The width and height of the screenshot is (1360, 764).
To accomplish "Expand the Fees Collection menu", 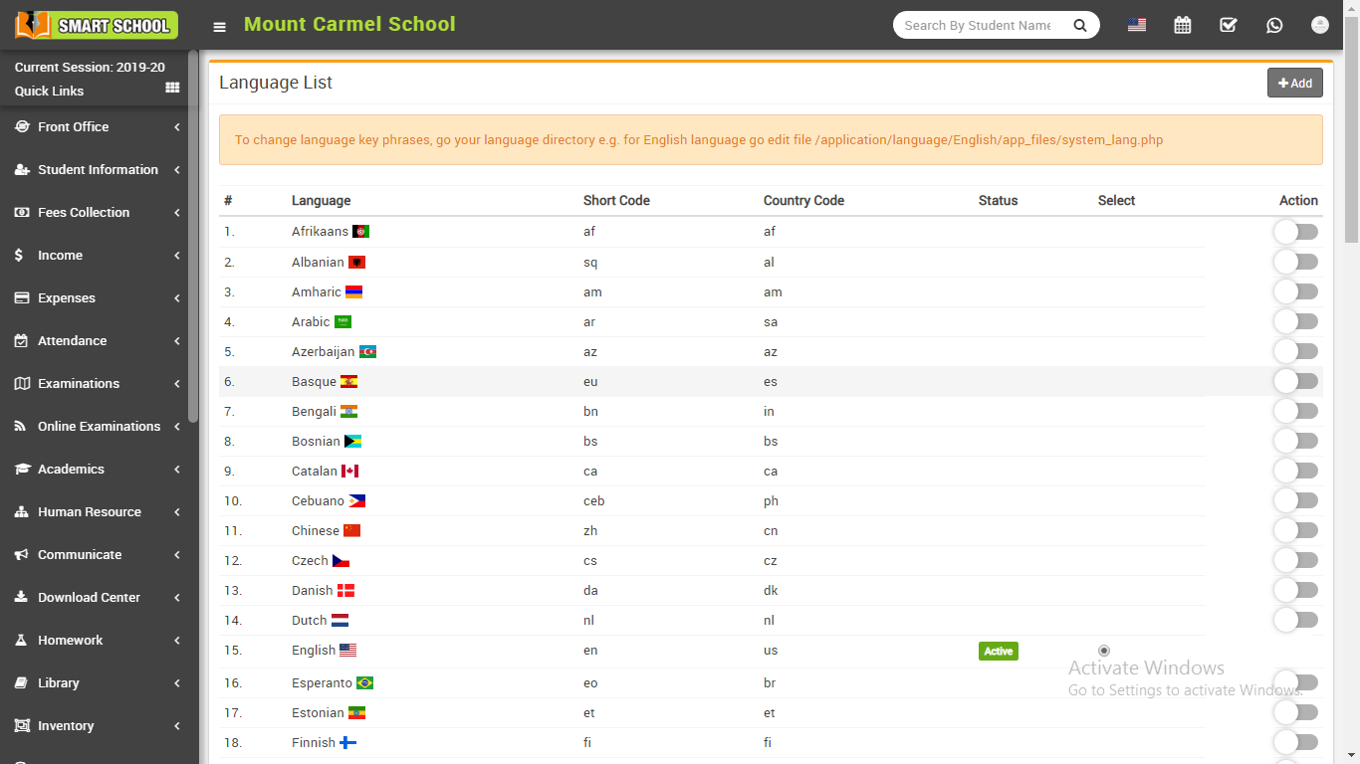I will coord(97,213).
